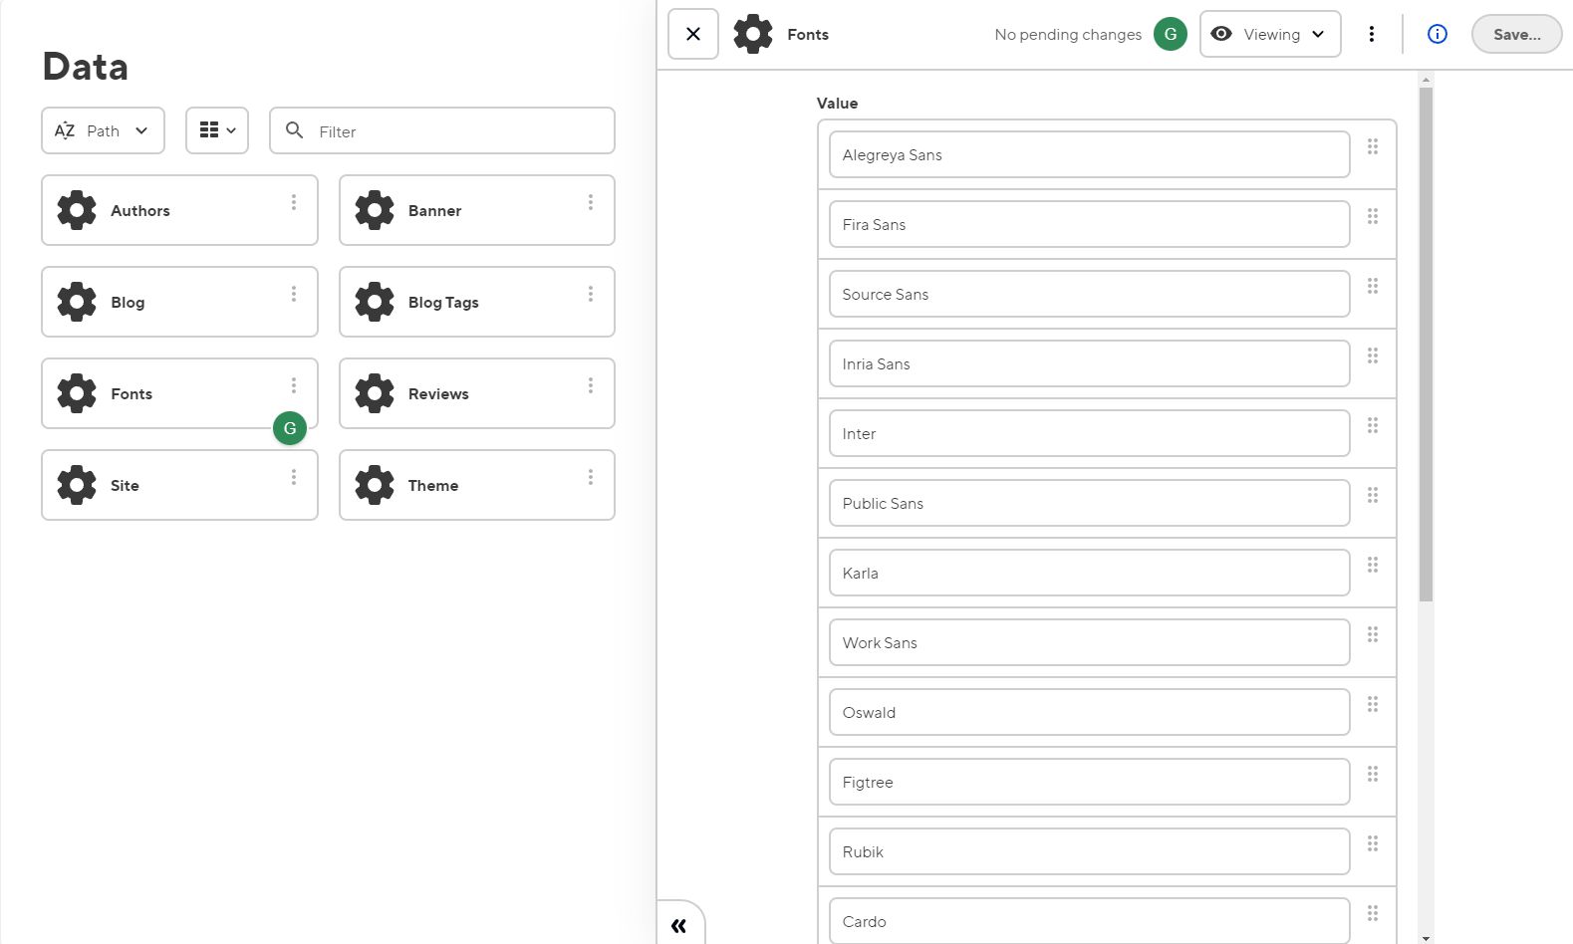This screenshot has height=944, width=1573.
Task: Expand the grid view layout dropdown
Action: click(x=217, y=130)
